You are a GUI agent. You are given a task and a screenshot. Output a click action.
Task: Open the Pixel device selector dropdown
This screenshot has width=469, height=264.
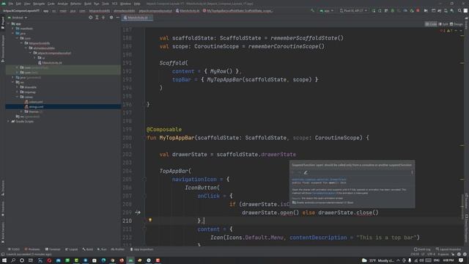(x=353, y=10)
